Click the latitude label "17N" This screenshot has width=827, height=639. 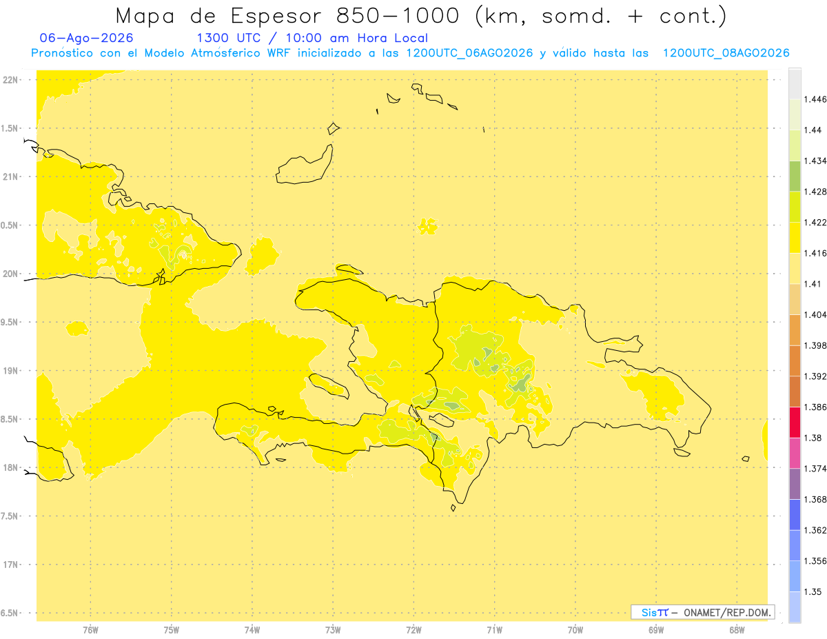coord(12,565)
